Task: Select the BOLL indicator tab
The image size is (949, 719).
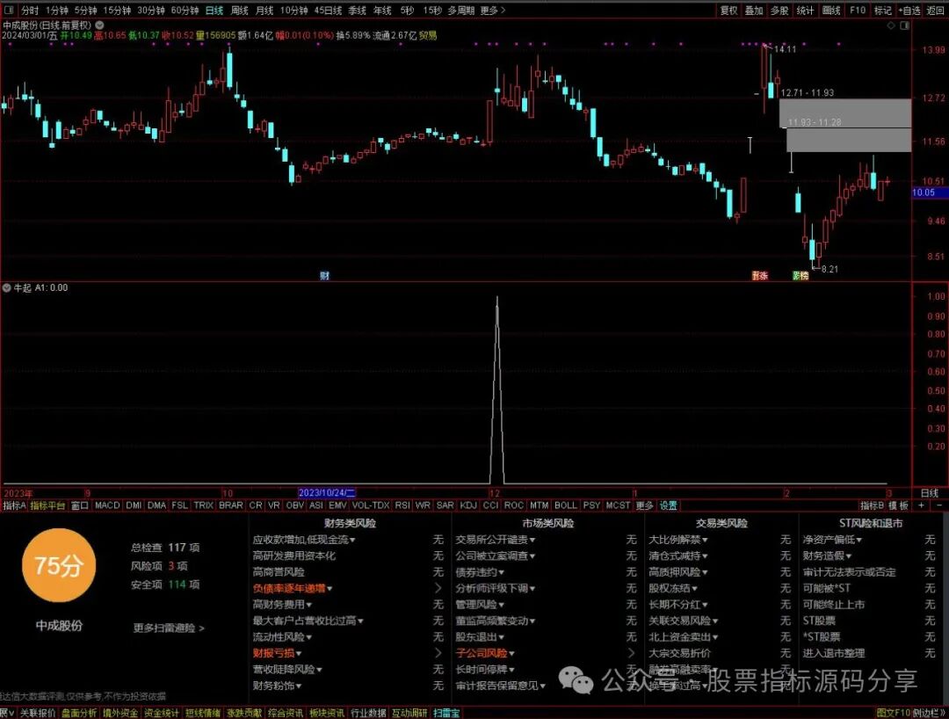Action: [x=566, y=505]
